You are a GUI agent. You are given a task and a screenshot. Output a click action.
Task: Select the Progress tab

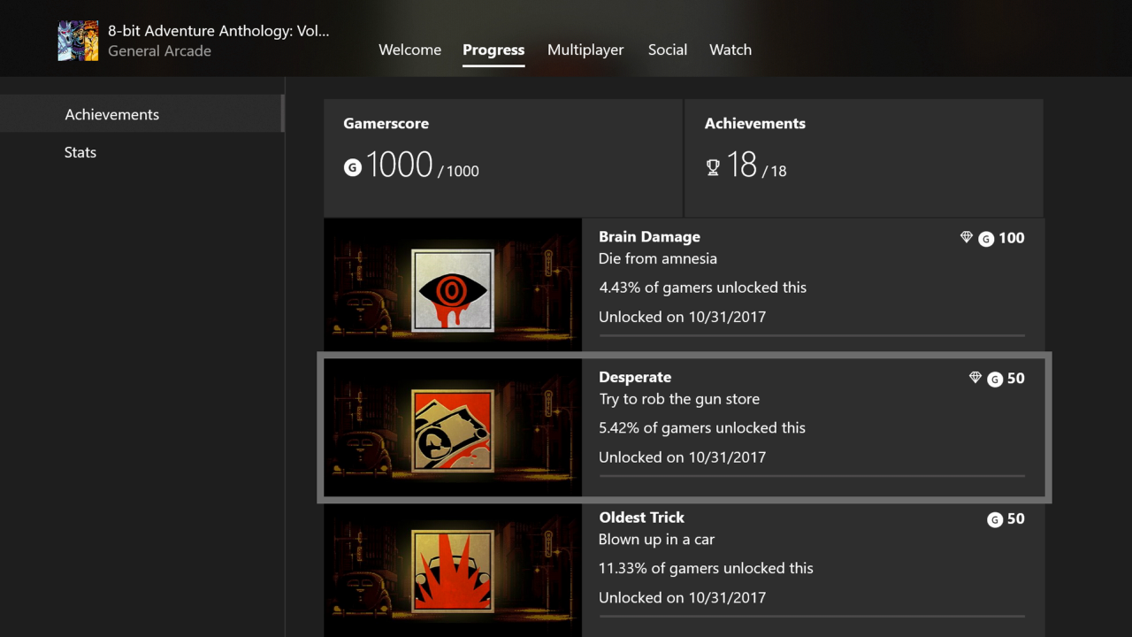[493, 50]
